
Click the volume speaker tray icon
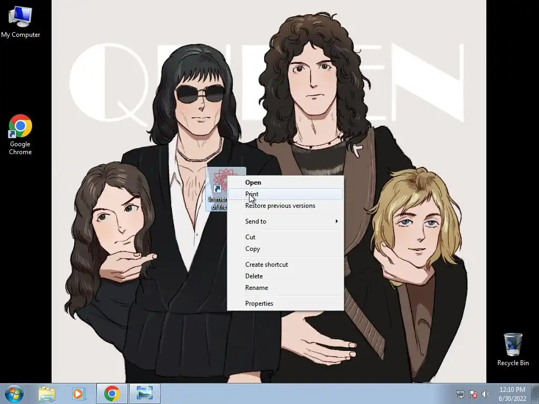pos(486,394)
